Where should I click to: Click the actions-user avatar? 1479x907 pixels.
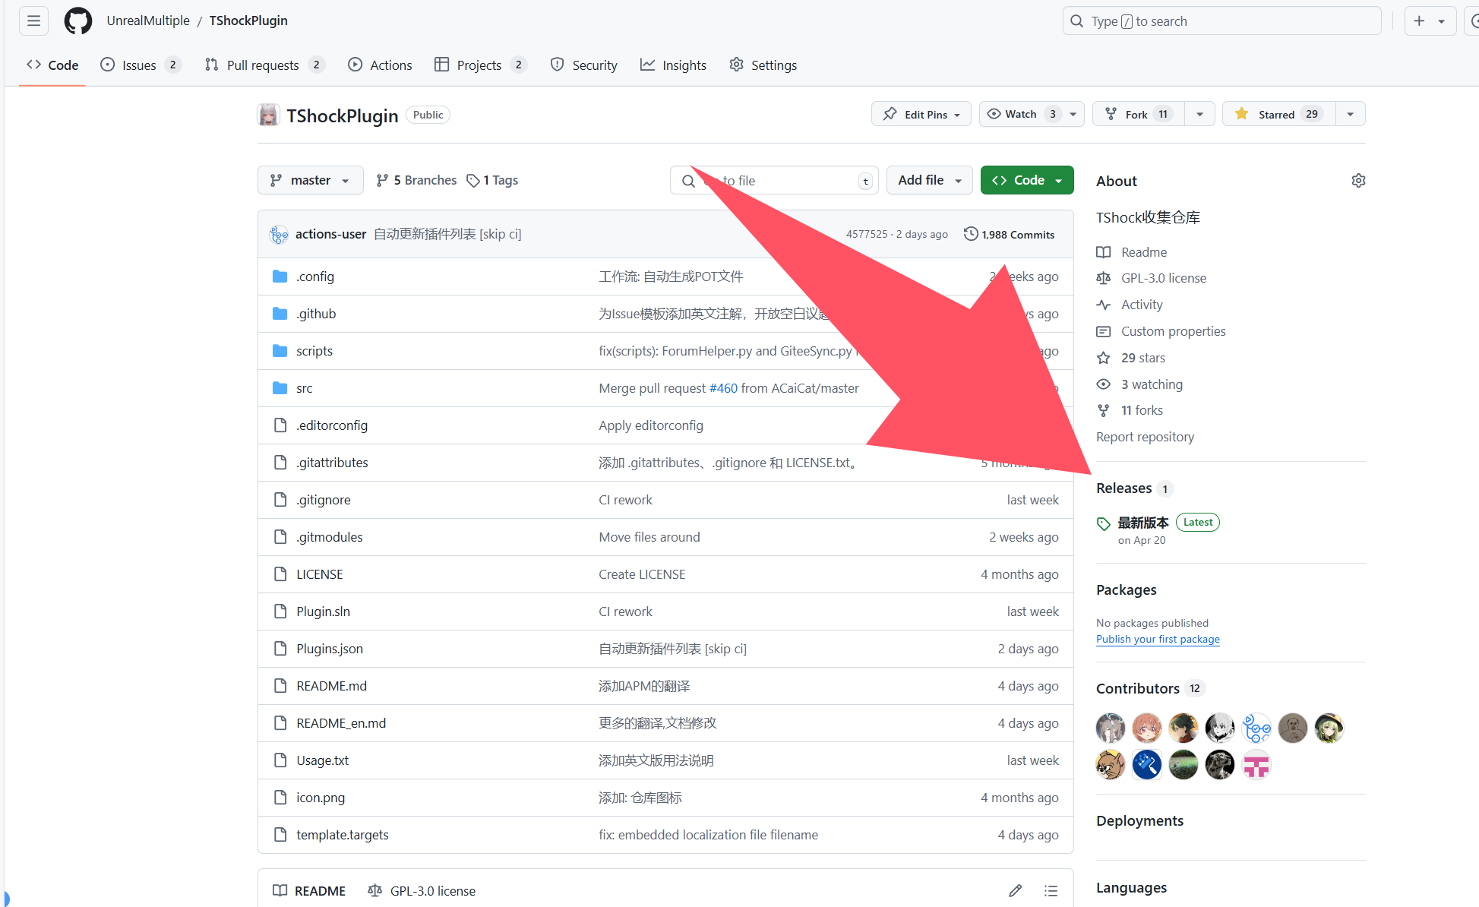279,234
